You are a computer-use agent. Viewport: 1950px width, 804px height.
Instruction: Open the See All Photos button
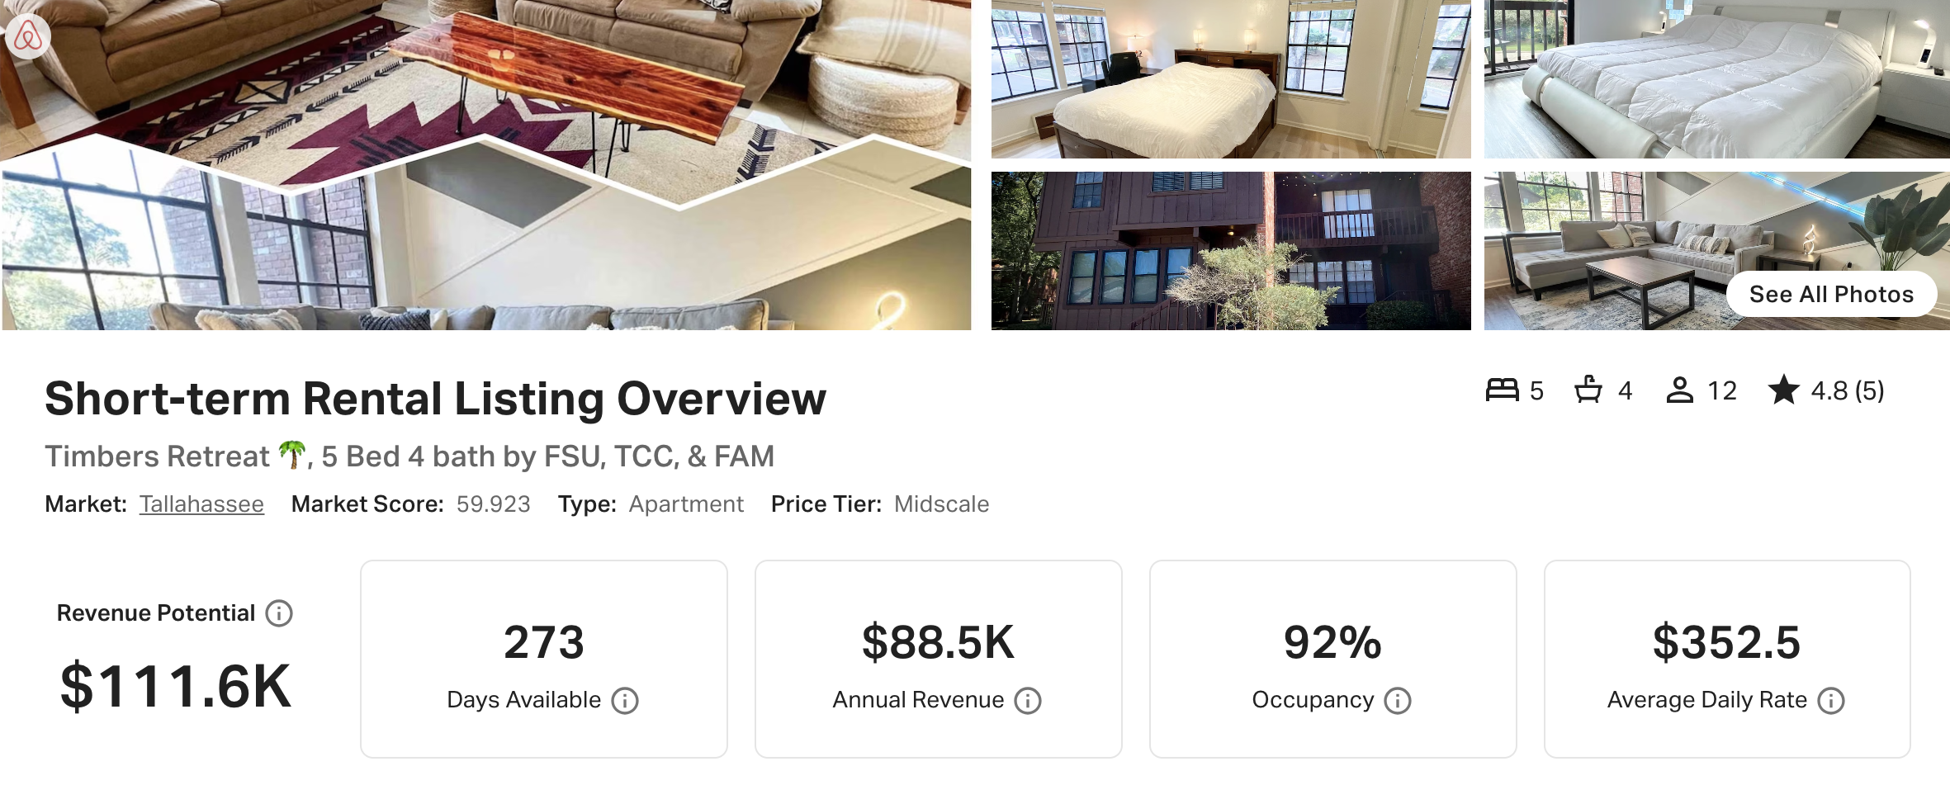coord(1831,294)
